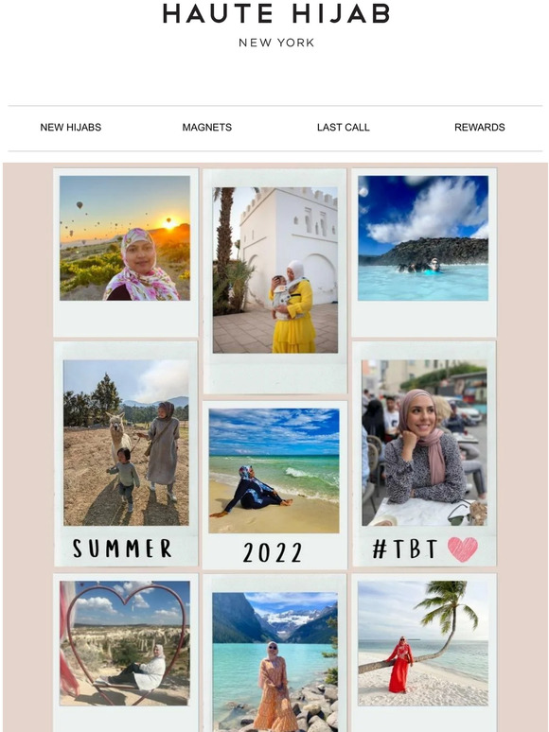Open the beach sitting pose photo
The width and height of the screenshot is (549, 732).
pyautogui.click(x=274, y=471)
